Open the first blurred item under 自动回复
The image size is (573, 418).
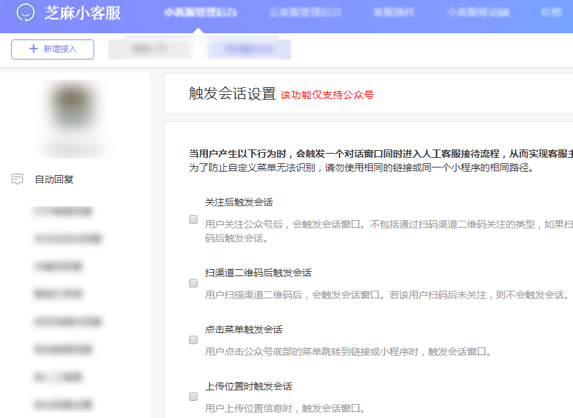(x=63, y=211)
